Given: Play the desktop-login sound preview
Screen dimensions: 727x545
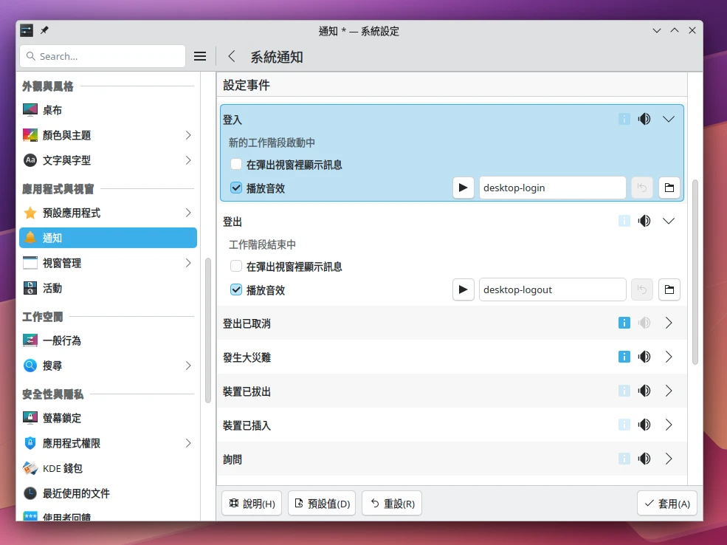Looking at the screenshot, I should point(463,188).
